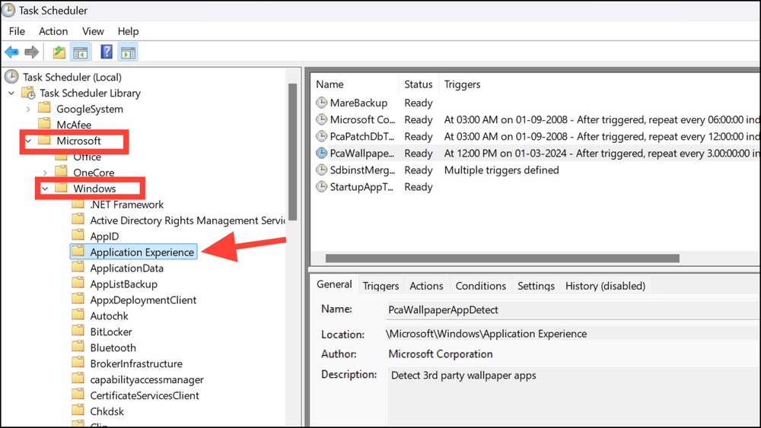The image size is (761, 428).
Task: Collapse the Windows folder chevron
Action: click(x=45, y=189)
